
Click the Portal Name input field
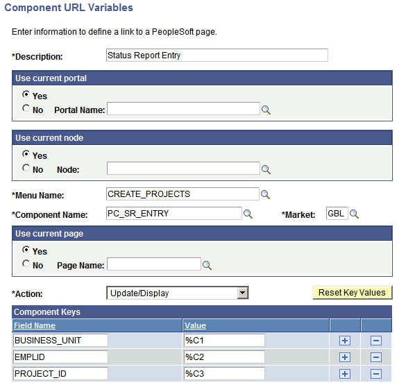click(x=183, y=109)
